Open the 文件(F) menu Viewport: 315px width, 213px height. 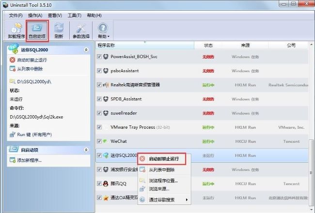16,15
